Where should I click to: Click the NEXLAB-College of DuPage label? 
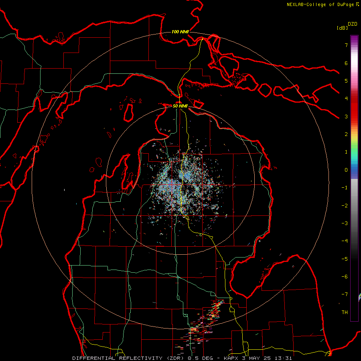(320, 4)
